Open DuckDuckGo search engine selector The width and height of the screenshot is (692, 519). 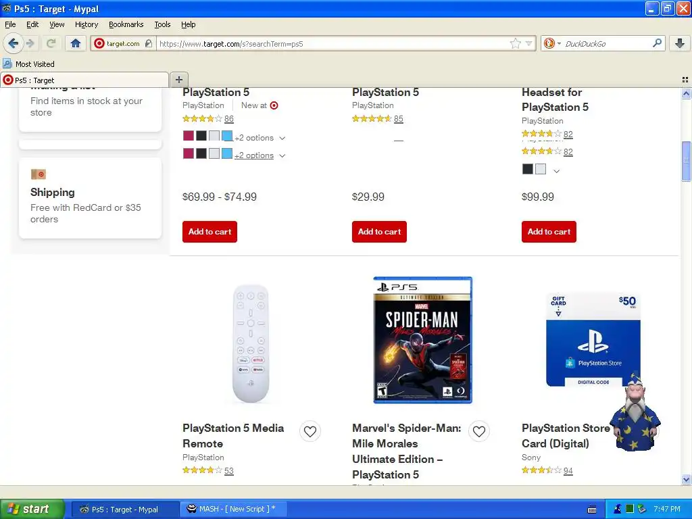551,43
